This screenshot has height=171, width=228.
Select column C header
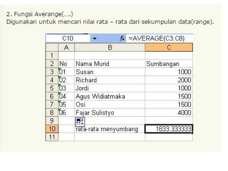point(169,47)
